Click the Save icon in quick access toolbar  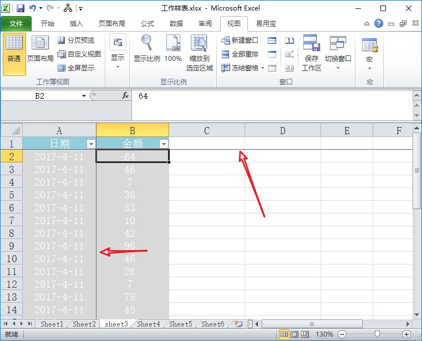21,8
